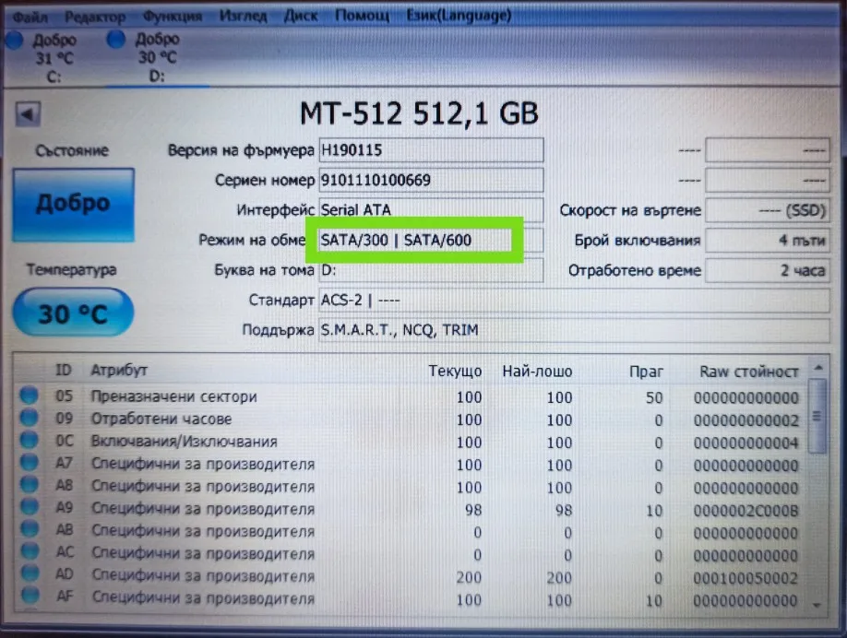Click raw value 000000000004
The image size is (847, 638).
[746, 443]
